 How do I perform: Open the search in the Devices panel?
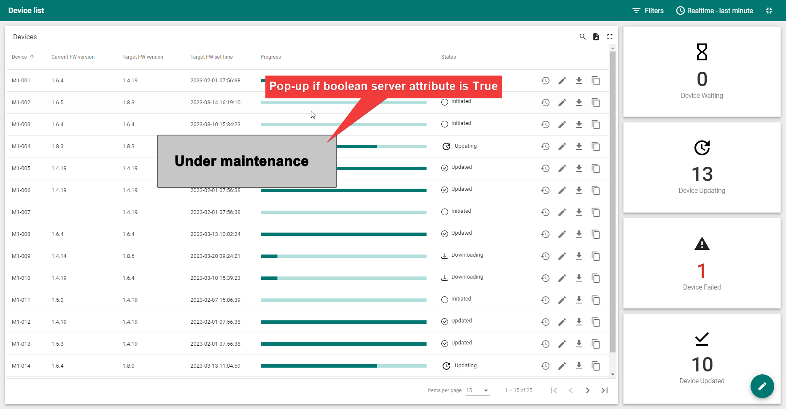[583, 37]
